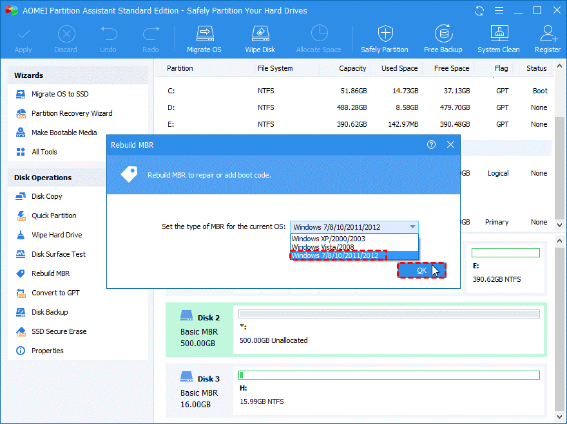Open the Wipe Disk tool
Viewport: 567px width, 424px height.
click(260, 39)
